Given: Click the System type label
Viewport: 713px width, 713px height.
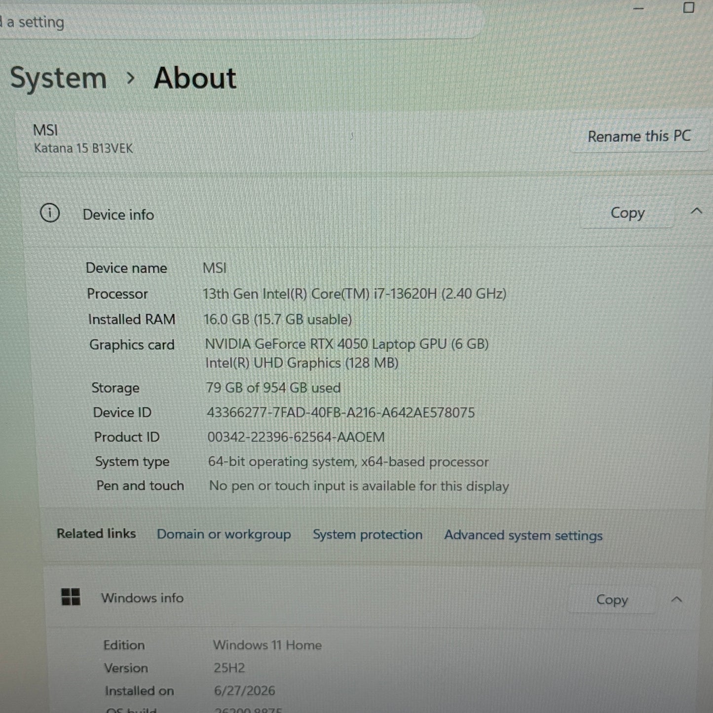Looking at the screenshot, I should pos(132,462).
